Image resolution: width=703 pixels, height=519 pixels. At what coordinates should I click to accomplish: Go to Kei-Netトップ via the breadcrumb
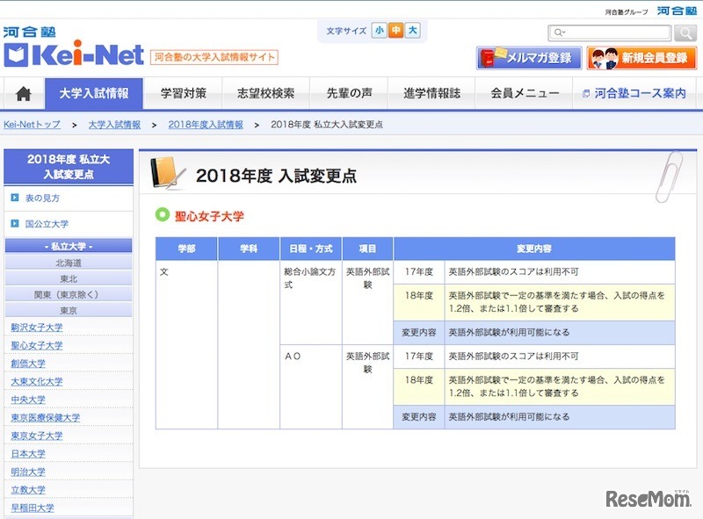click(x=29, y=126)
